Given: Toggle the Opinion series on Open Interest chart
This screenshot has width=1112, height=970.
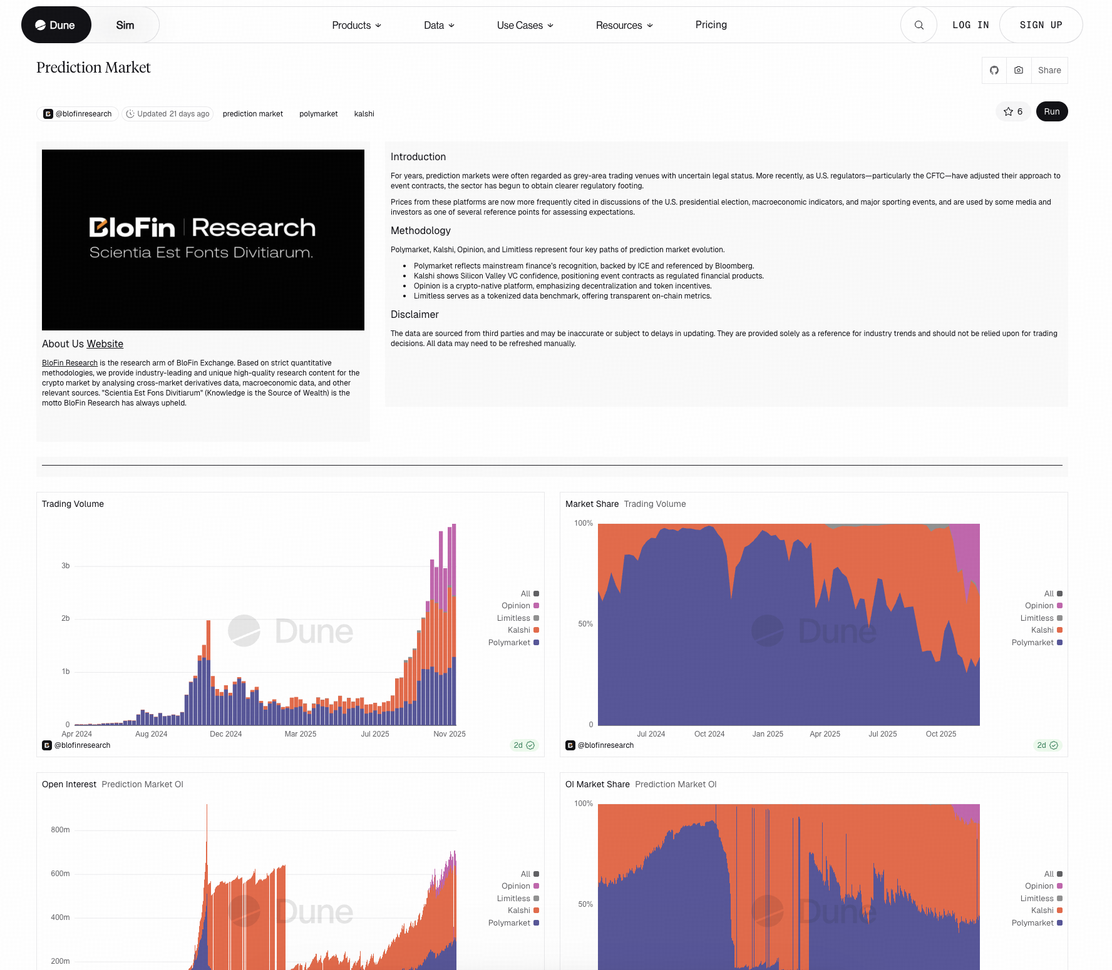Looking at the screenshot, I should 517,886.
